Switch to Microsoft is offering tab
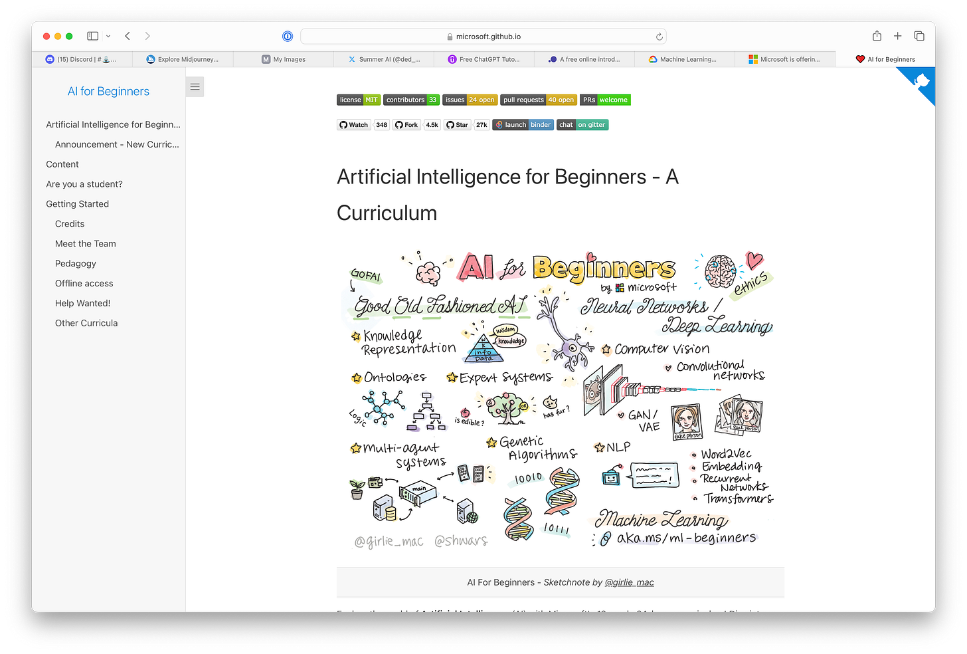Screen dimensions: 967x654 tap(785, 59)
